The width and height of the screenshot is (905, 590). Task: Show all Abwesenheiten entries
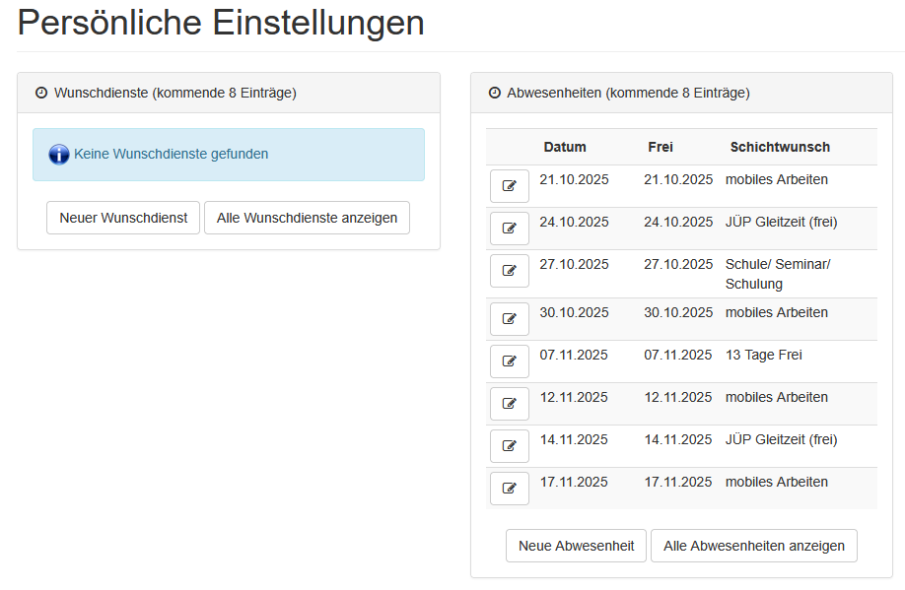(x=754, y=545)
